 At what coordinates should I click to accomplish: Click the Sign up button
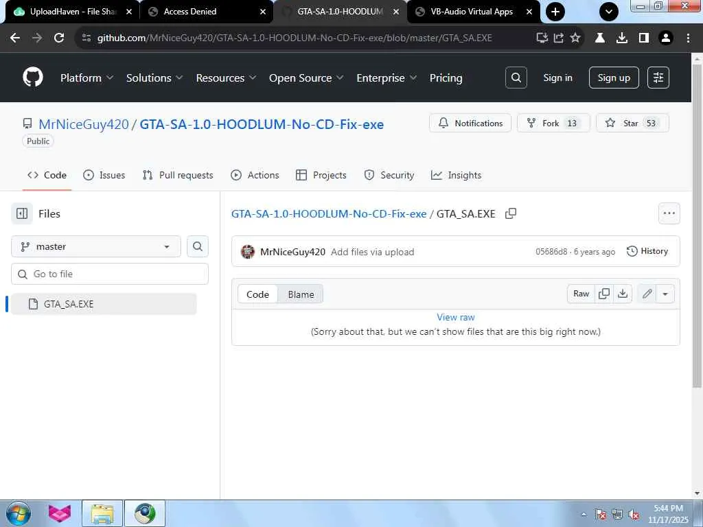click(x=614, y=78)
